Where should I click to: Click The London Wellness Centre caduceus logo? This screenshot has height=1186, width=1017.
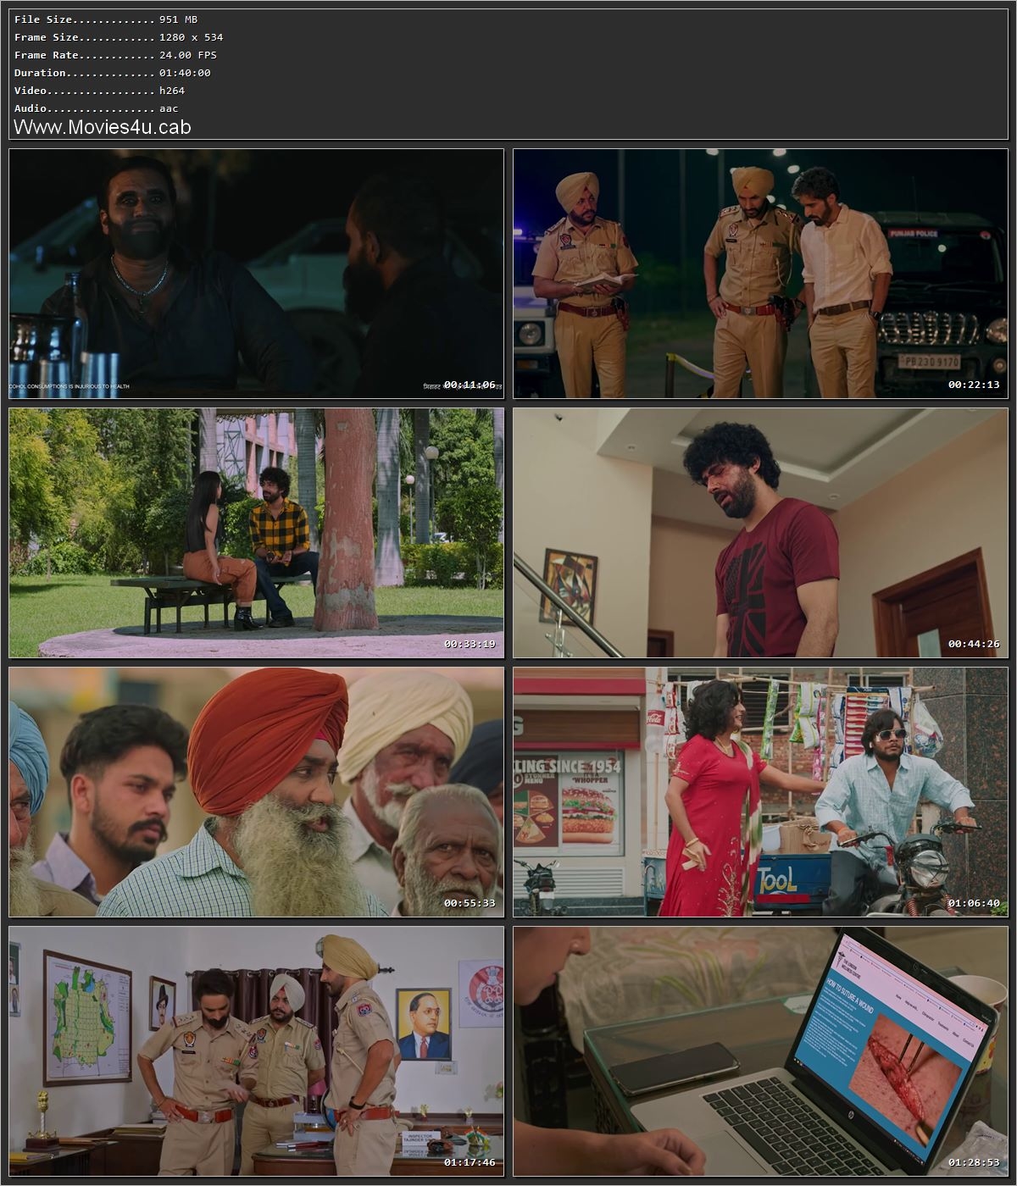pyautogui.click(x=841, y=959)
